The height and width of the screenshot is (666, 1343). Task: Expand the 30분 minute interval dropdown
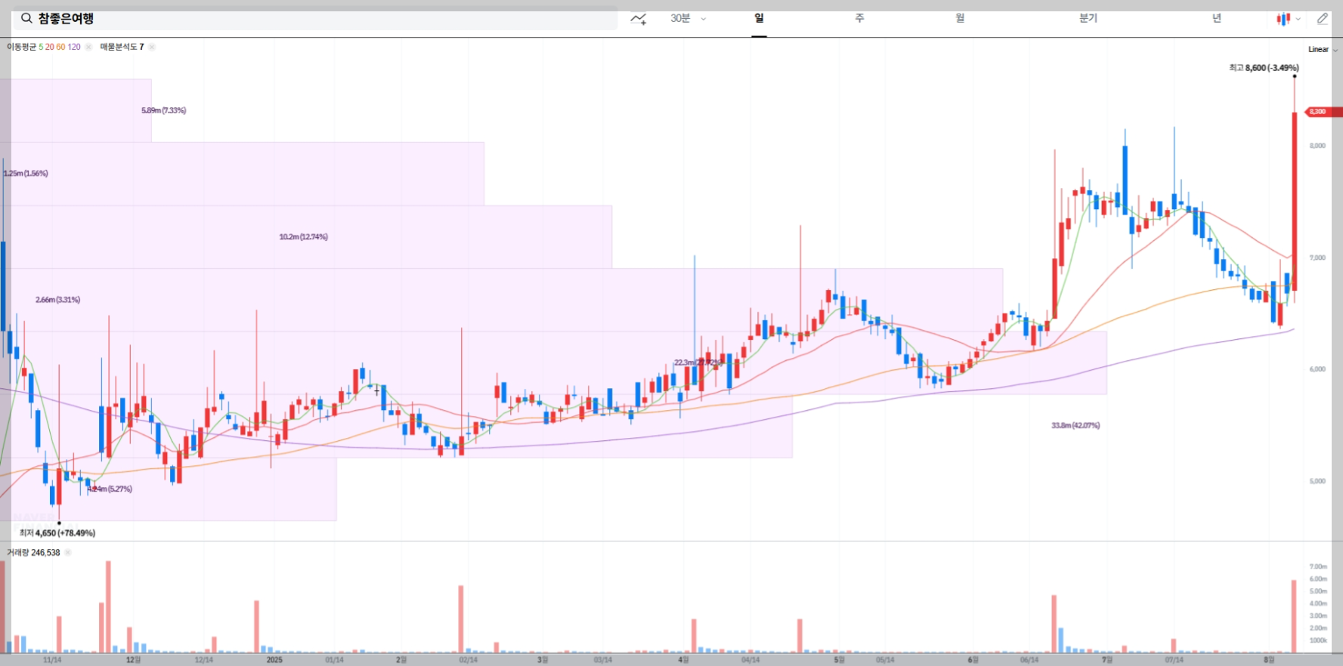688,18
